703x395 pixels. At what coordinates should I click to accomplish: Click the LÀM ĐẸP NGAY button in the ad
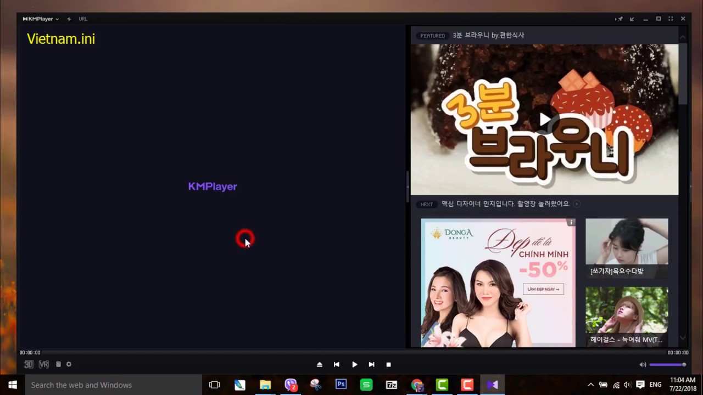tap(543, 289)
